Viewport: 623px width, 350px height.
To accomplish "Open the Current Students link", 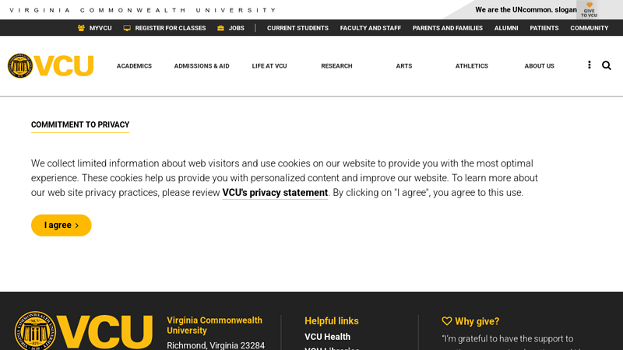I will click(297, 28).
